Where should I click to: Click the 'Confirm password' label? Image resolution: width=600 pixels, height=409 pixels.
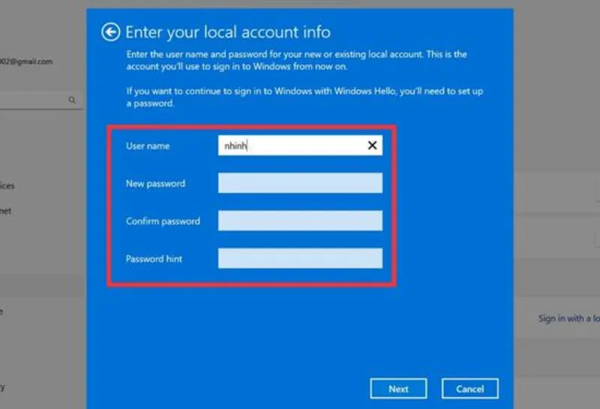163,221
